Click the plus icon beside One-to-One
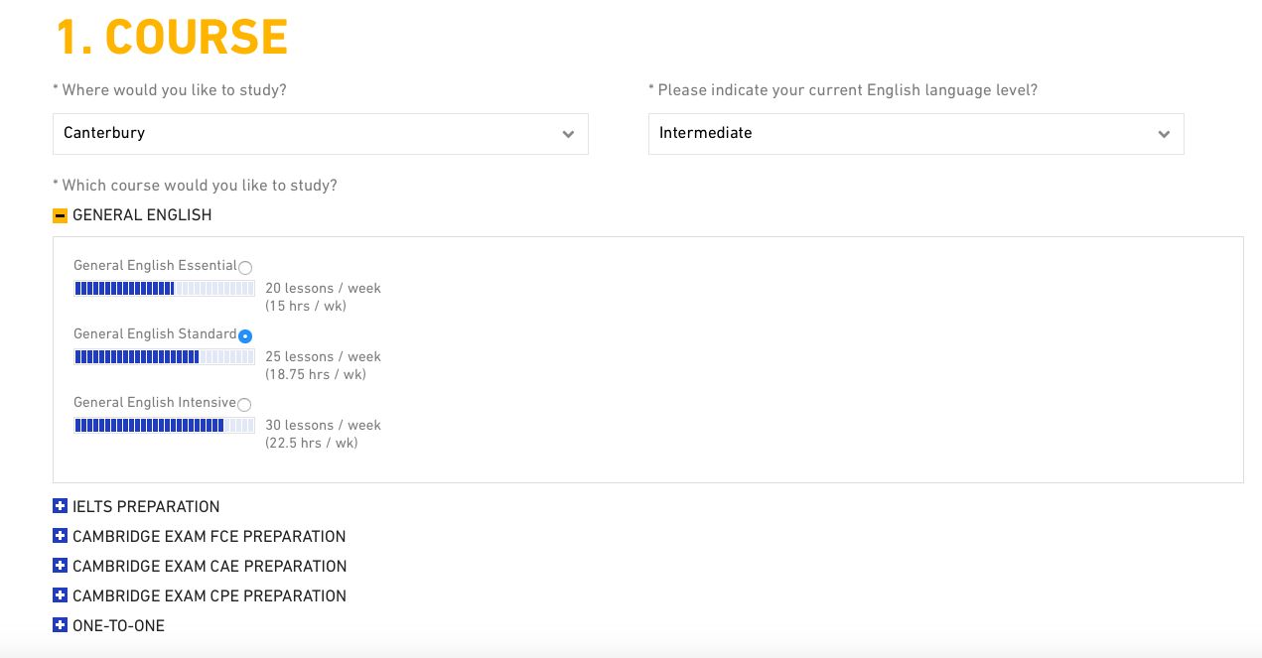This screenshot has height=658, width=1262. click(x=60, y=625)
